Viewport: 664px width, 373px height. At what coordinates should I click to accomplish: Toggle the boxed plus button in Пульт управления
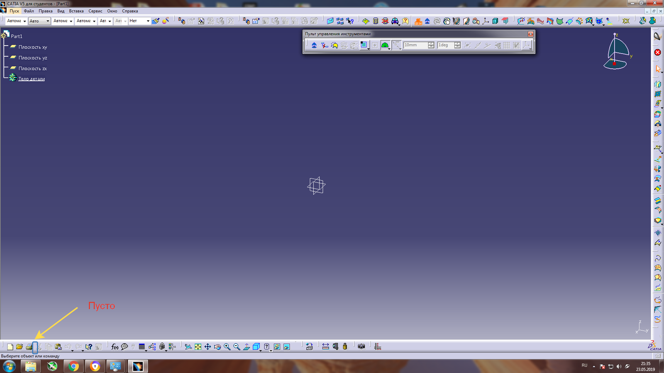click(x=375, y=45)
